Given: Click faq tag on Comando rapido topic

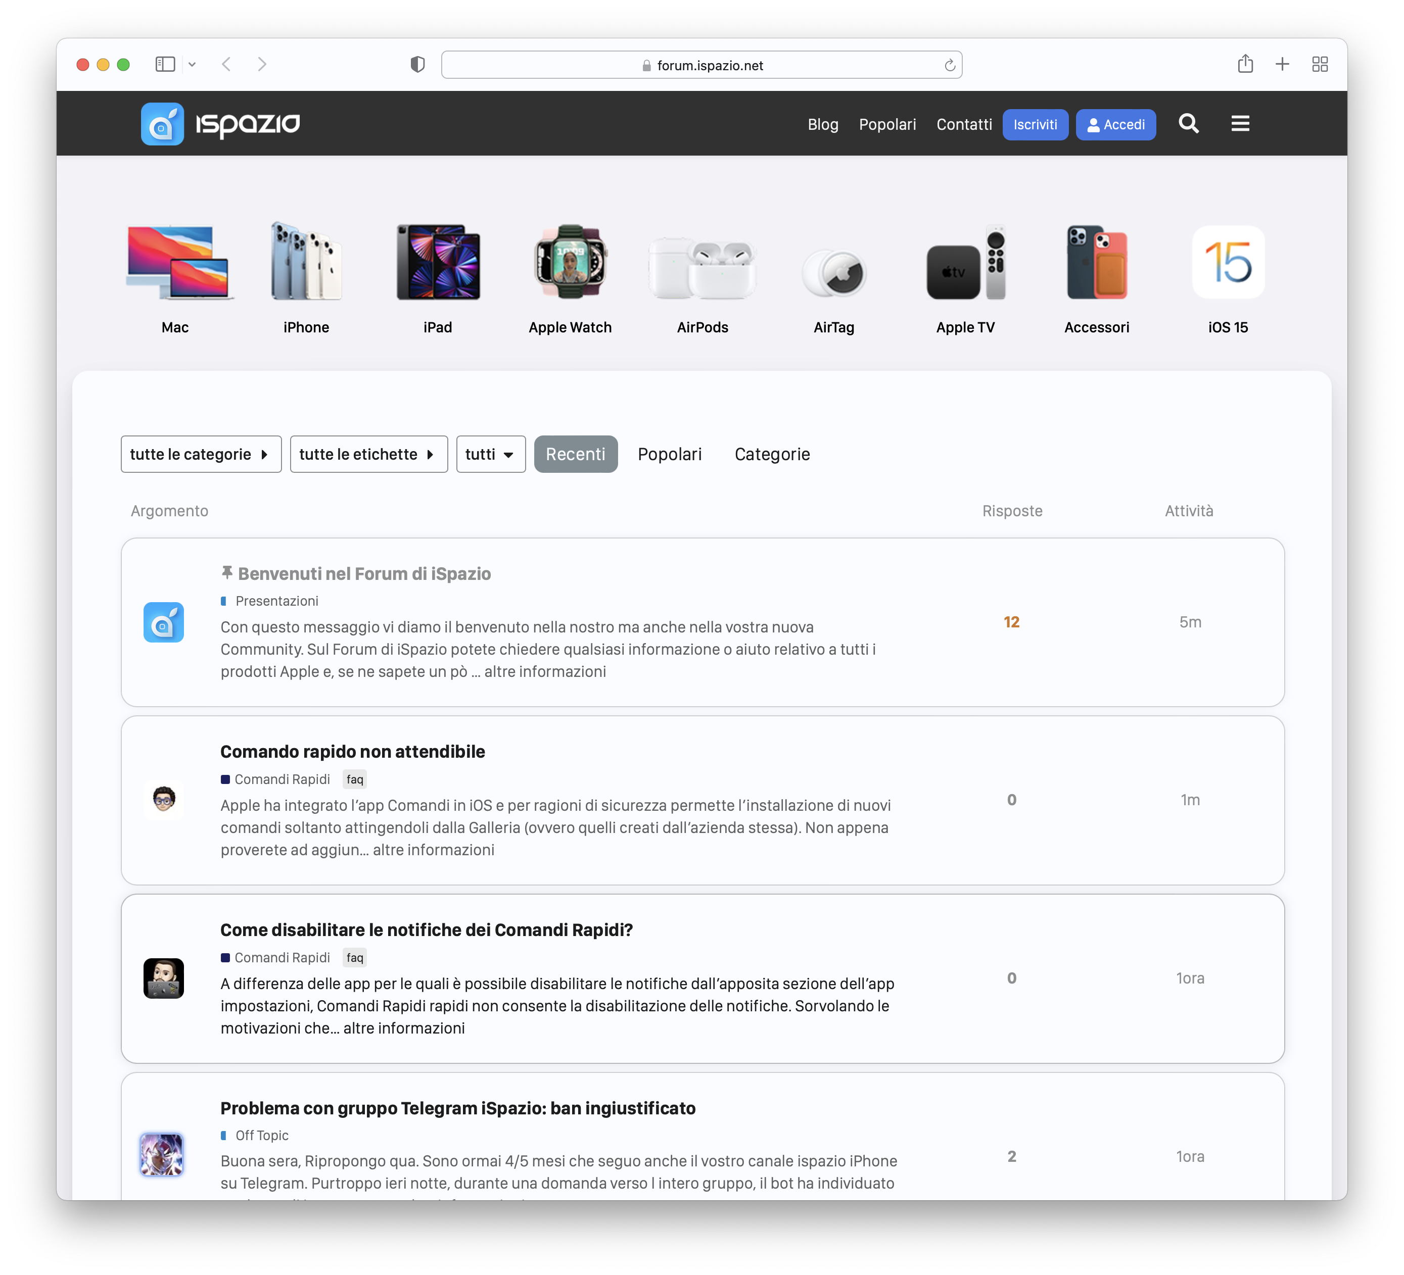Looking at the screenshot, I should click(x=355, y=779).
